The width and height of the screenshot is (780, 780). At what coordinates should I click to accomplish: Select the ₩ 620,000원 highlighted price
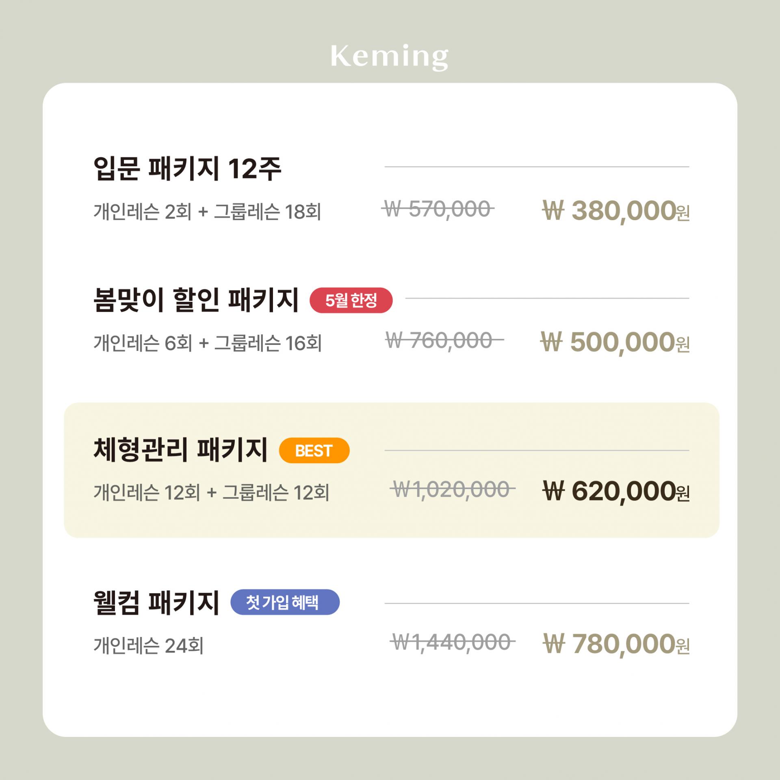[x=616, y=492]
